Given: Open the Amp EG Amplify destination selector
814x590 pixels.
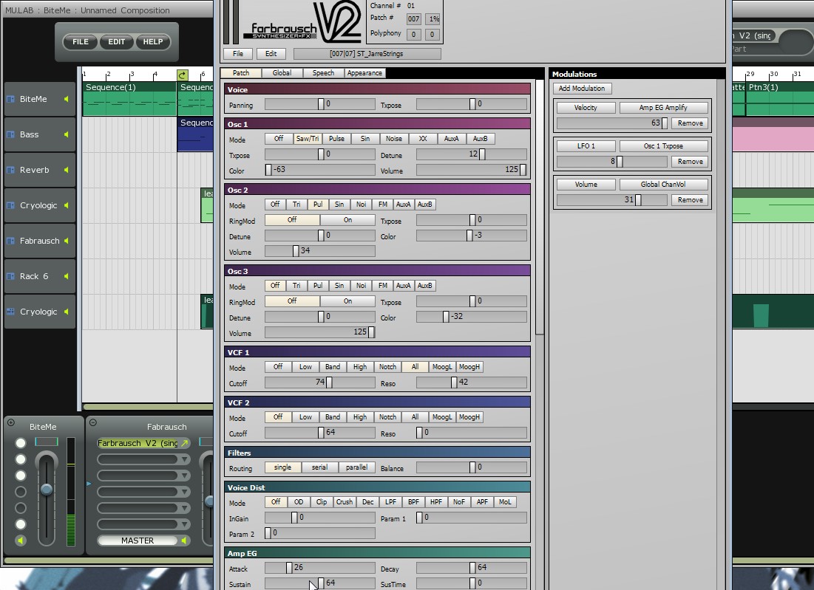Looking at the screenshot, I should point(663,108).
